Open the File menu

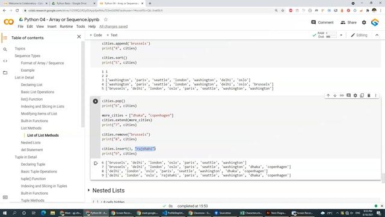point(20,27)
